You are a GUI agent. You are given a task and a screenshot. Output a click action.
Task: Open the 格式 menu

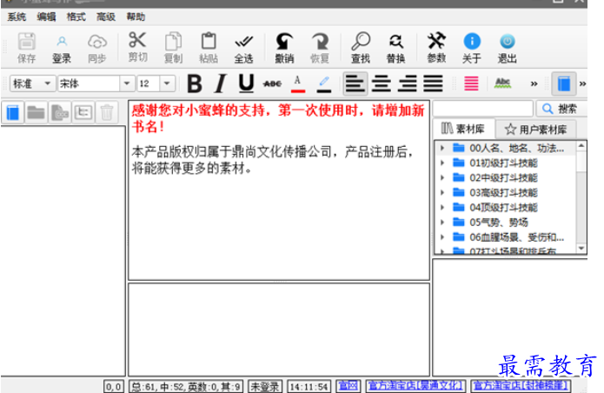[76, 17]
